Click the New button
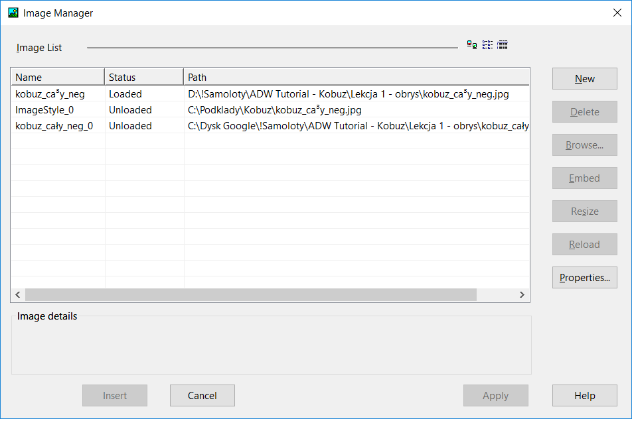Screen dimensions: 634x421 tap(584, 79)
